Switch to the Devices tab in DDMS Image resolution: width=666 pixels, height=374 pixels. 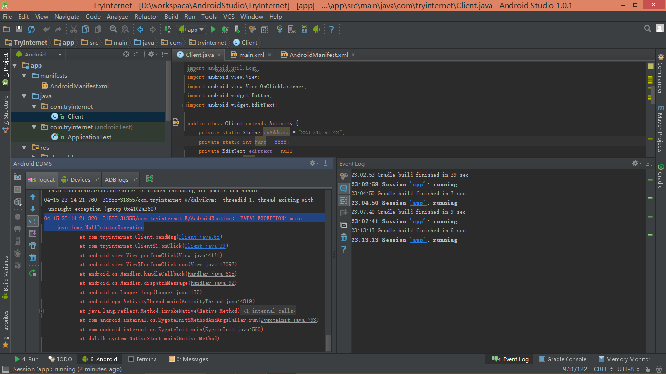pos(80,180)
